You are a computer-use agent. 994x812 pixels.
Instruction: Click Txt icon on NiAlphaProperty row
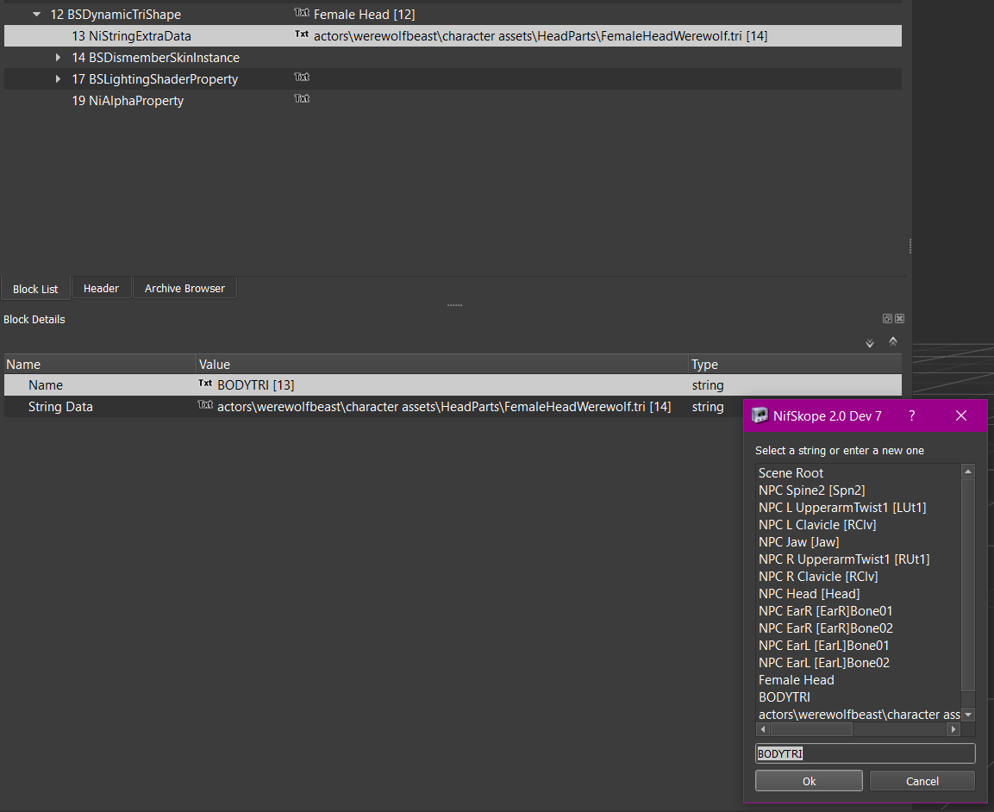click(302, 99)
